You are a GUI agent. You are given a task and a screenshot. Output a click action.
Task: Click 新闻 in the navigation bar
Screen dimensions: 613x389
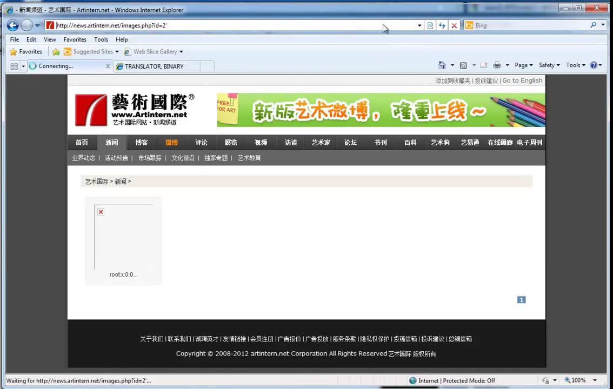coord(112,143)
